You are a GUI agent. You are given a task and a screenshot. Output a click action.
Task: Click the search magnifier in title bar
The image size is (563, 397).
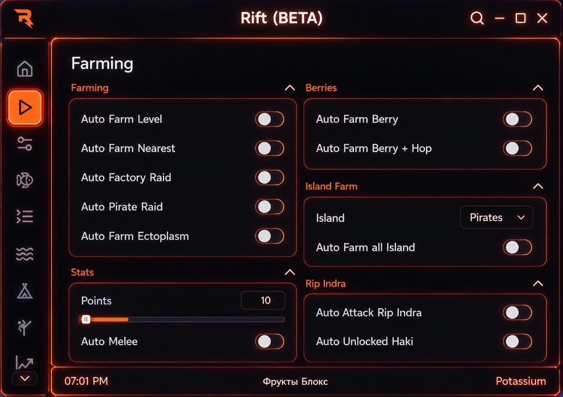(477, 18)
